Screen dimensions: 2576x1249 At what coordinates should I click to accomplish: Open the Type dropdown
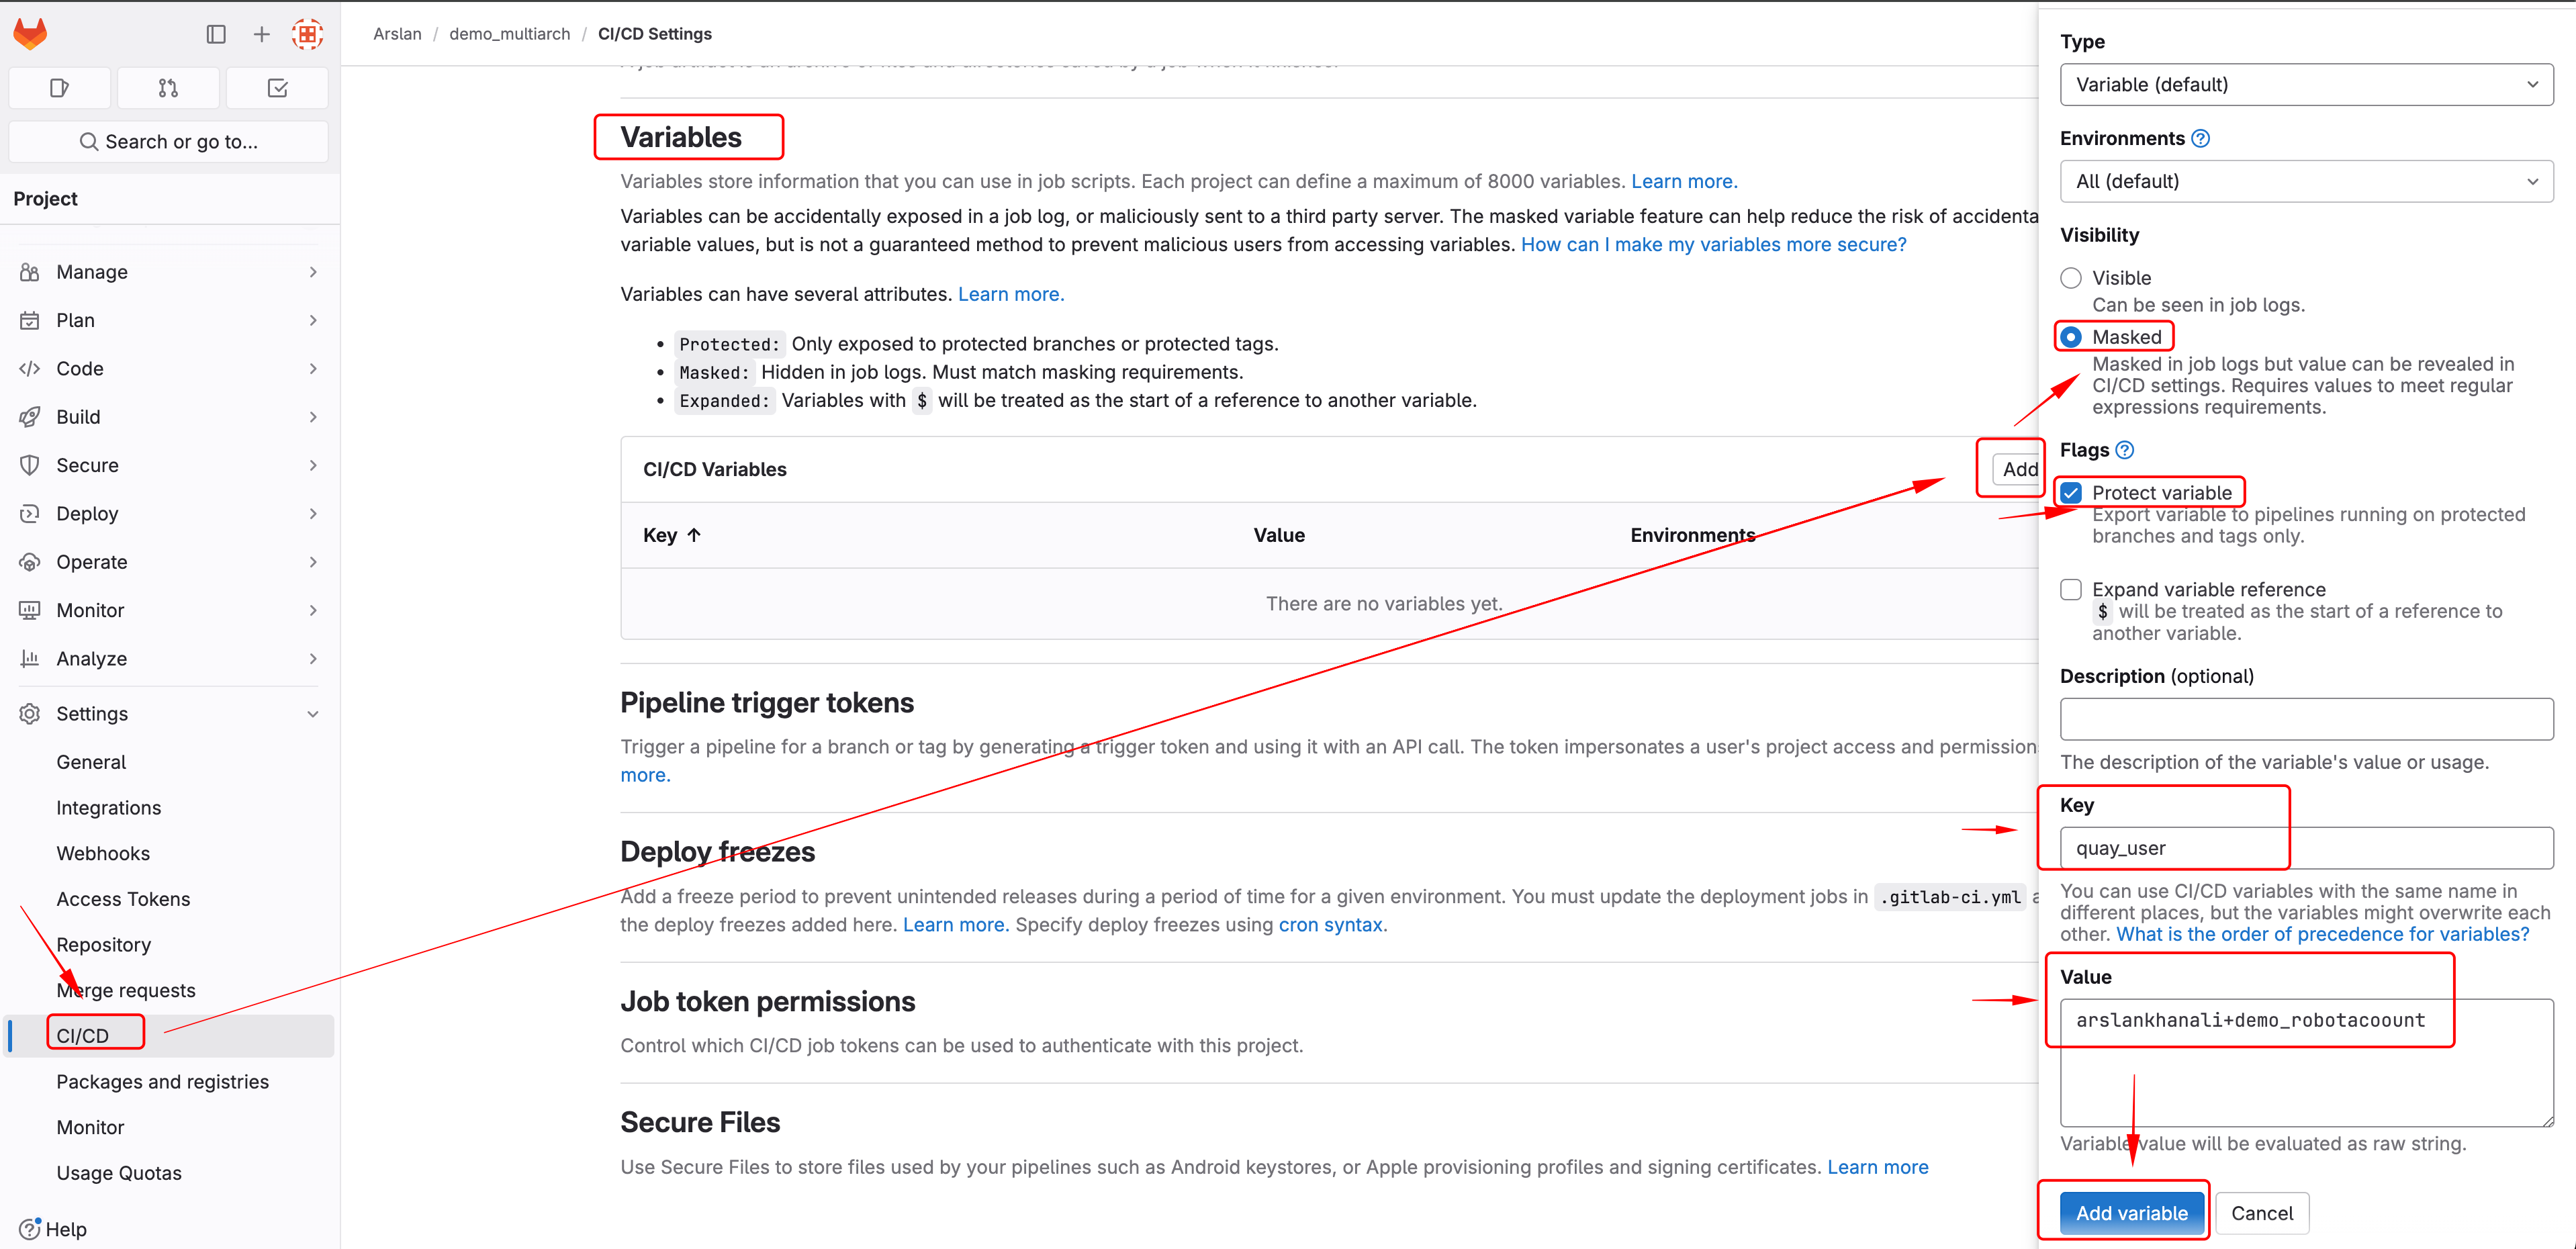(x=2306, y=84)
